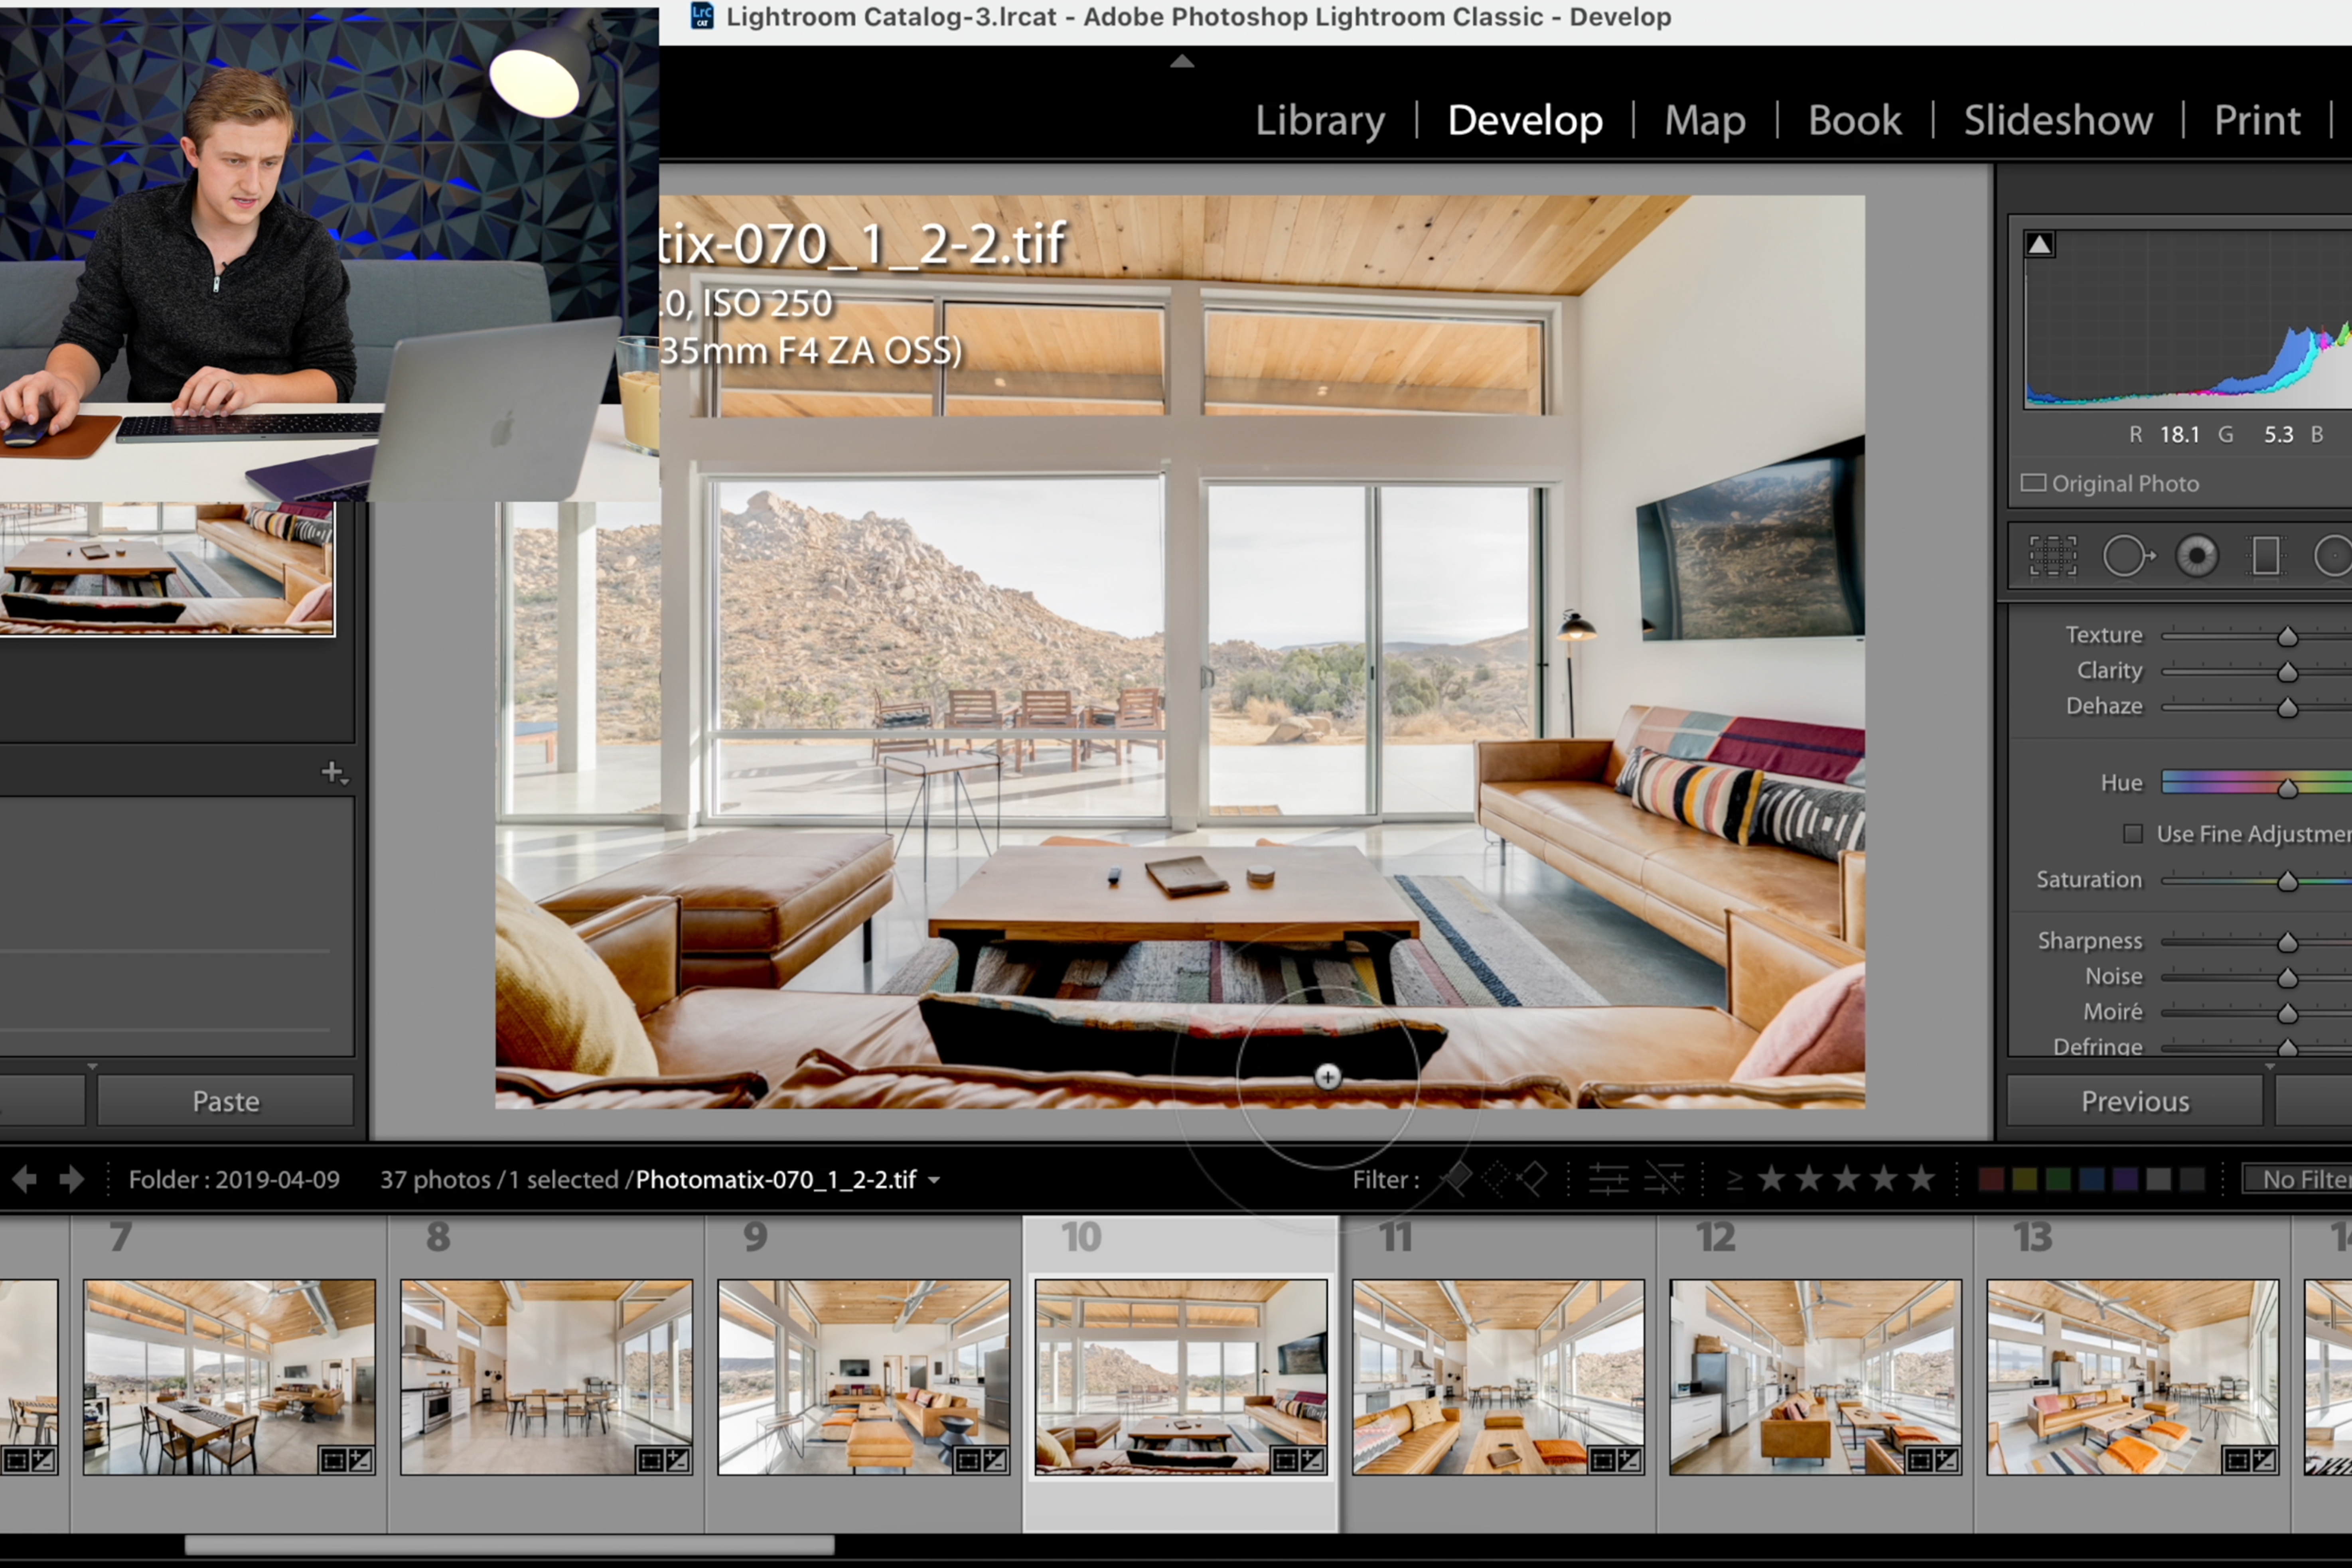
Task: Click the filmstrip horizontal scrollbar
Action: click(510, 1545)
